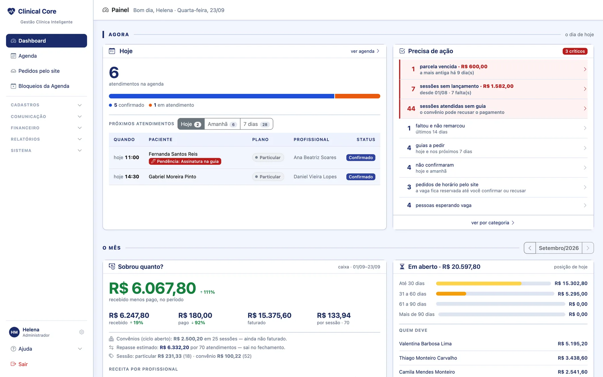Screen dimensions: 603x377
Task: Click the blue confirmado progress bar segment
Action: pyautogui.click(x=221, y=96)
